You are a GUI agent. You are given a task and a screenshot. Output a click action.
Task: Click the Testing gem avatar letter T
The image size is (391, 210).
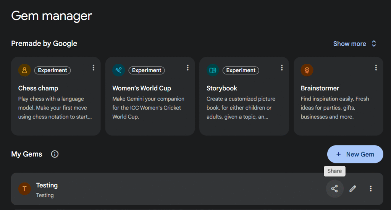click(24, 189)
